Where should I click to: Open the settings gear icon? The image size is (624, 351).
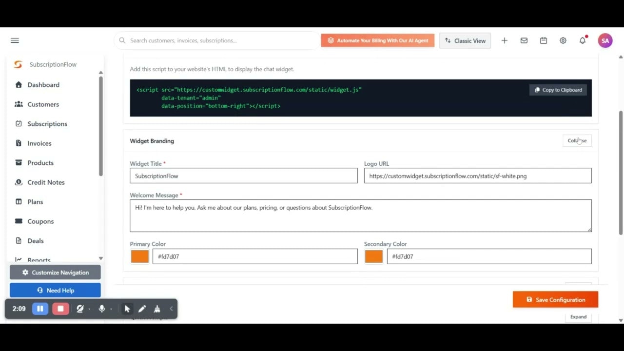[563, 40]
